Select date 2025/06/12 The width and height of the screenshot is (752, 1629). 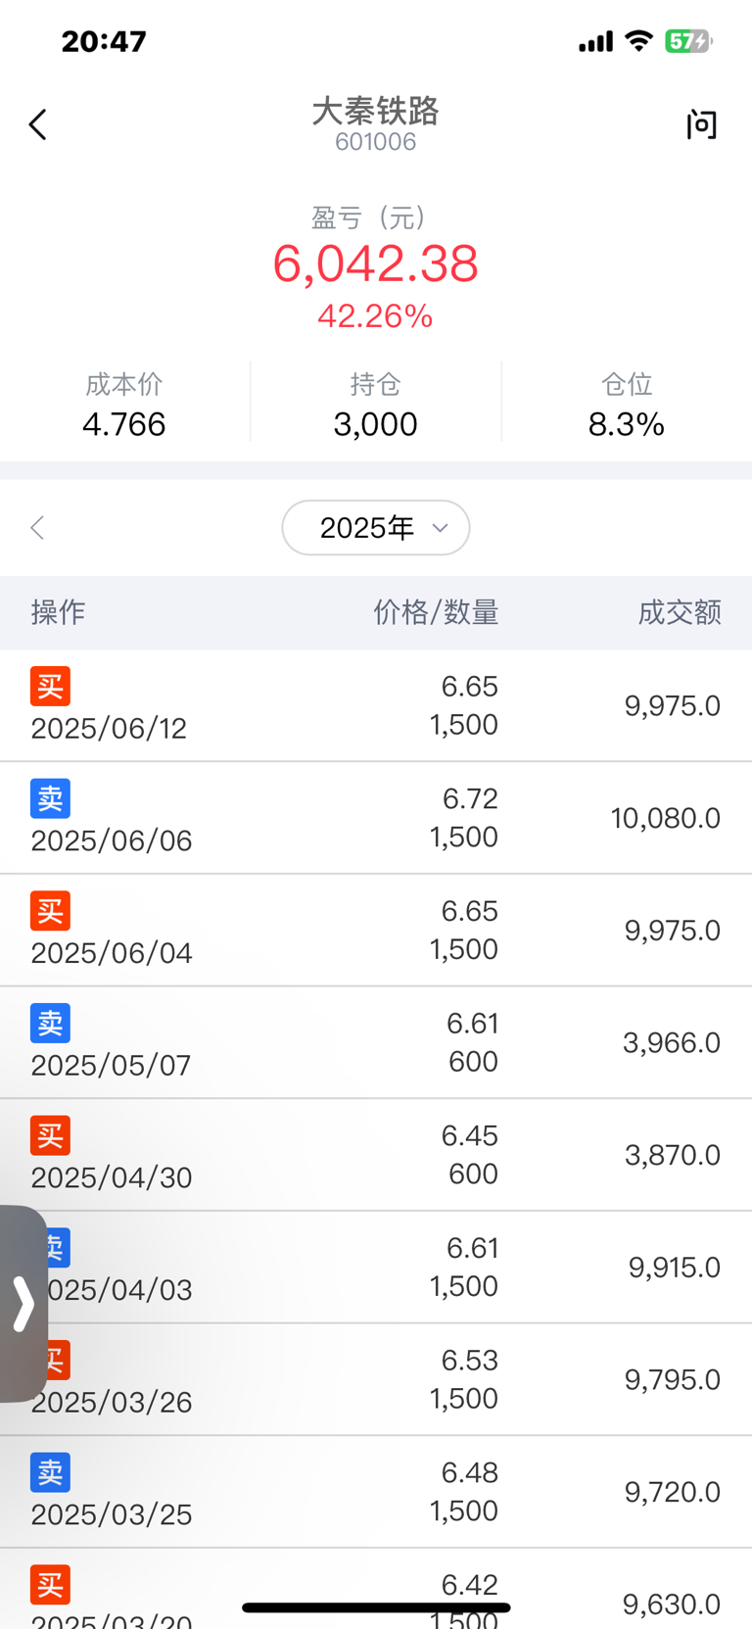109,728
